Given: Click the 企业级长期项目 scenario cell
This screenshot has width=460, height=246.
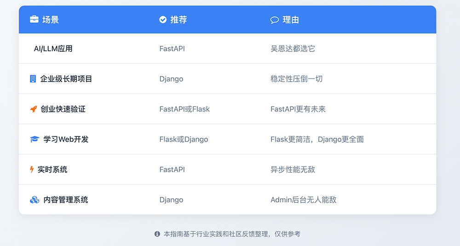Looking at the screenshot, I should click(x=66, y=79).
